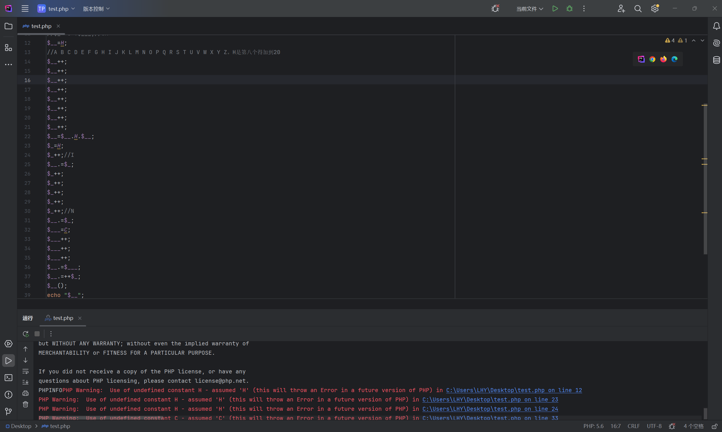Viewport: 722px width, 432px height.
Task: Open the Project folder tool window
Action: [8, 26]
